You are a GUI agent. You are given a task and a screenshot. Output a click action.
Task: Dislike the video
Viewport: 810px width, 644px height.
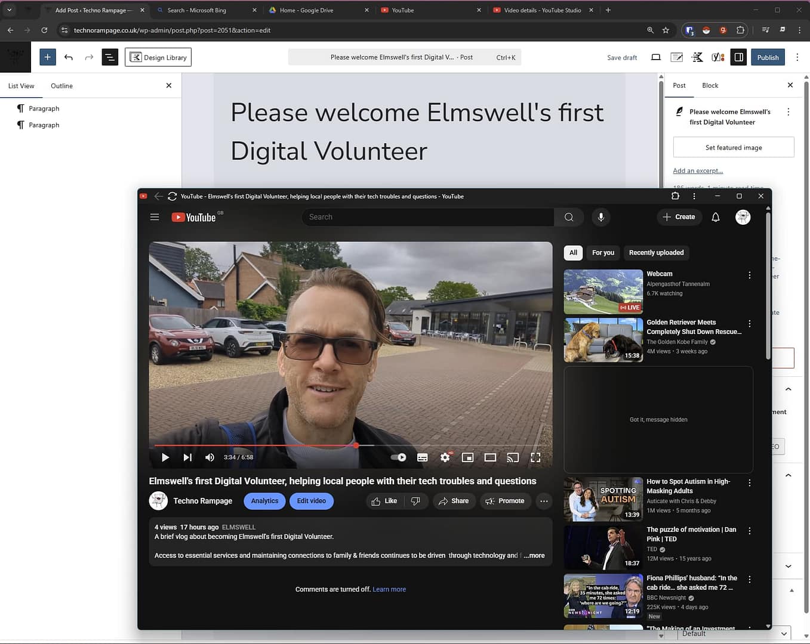(x=416, y=501)
